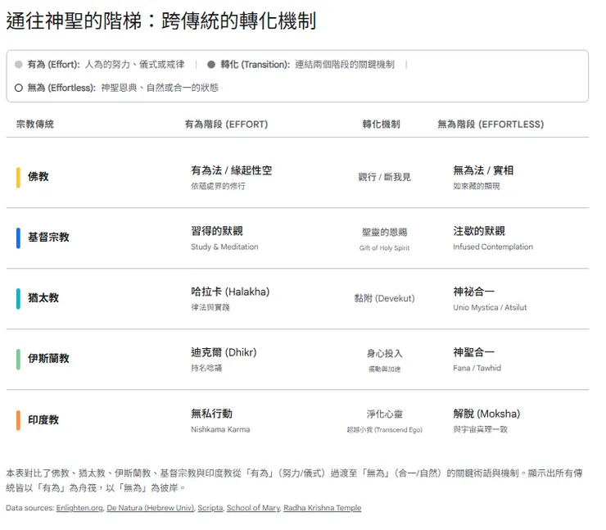
Task: Click the 哈拉卡 (Halakha) cell
Action: [x=230, y=292]
